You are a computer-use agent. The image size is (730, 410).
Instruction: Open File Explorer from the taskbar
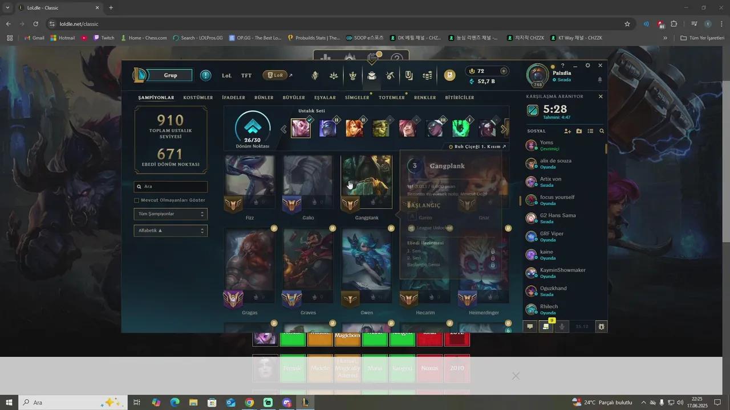pyautogui.click(x=193, y=403)
